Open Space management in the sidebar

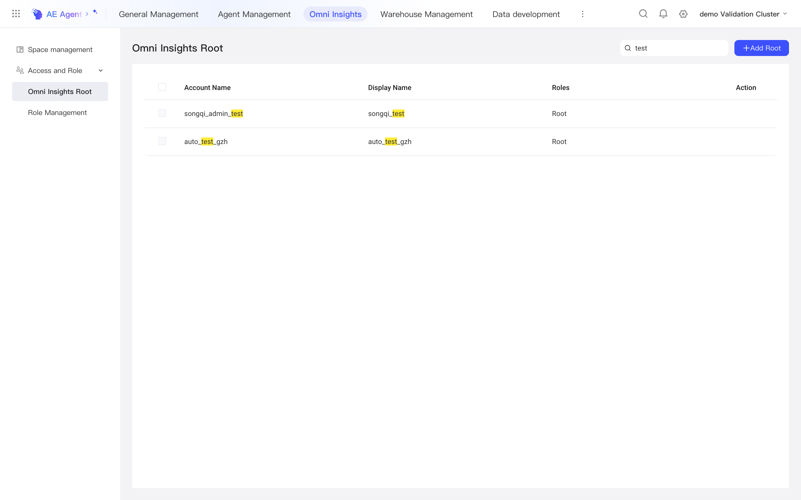(60, 49)
